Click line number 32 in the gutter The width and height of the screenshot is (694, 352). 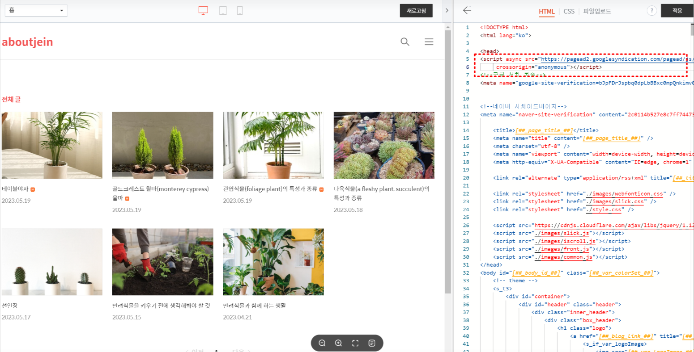point(466,273)
